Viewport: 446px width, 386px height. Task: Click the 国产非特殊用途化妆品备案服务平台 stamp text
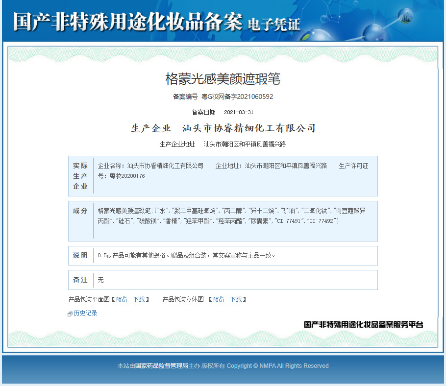click(x=364, y=324)
